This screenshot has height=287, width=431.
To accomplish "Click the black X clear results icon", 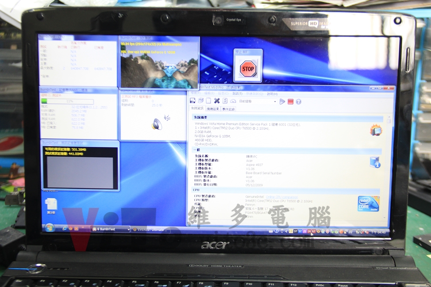I will pos(217,101).
